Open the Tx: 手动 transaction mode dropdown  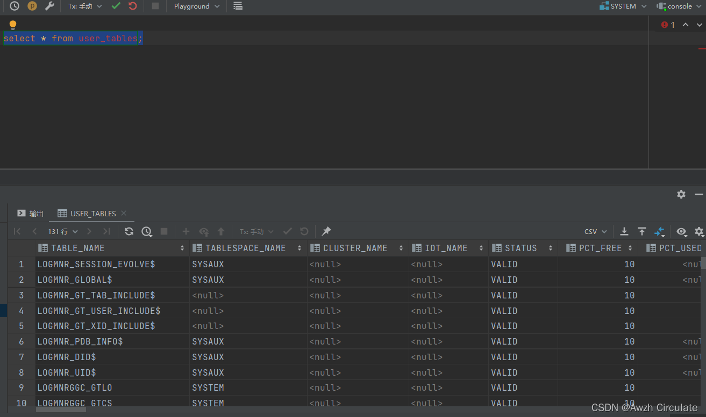click(x=83, y=6)
